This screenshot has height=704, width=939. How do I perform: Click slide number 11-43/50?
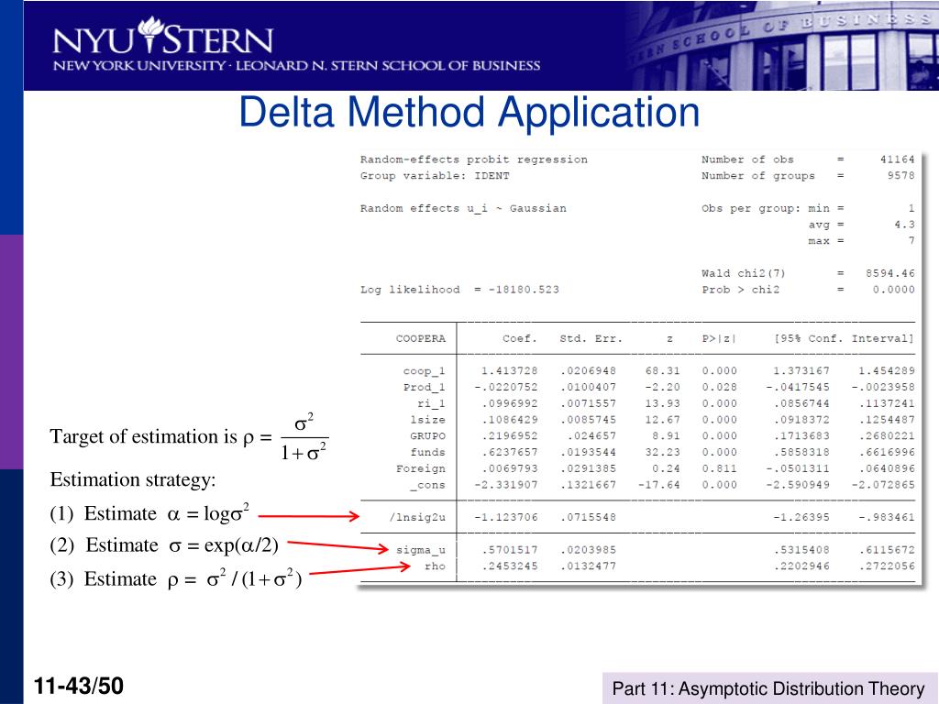click(x=79, y=686)
